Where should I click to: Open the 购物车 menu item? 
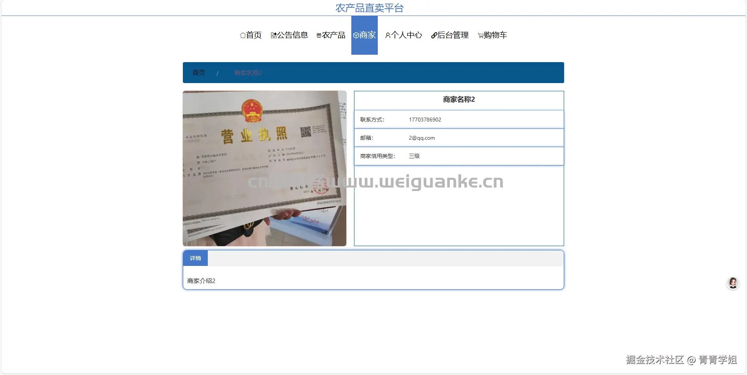tap(493, 35)
